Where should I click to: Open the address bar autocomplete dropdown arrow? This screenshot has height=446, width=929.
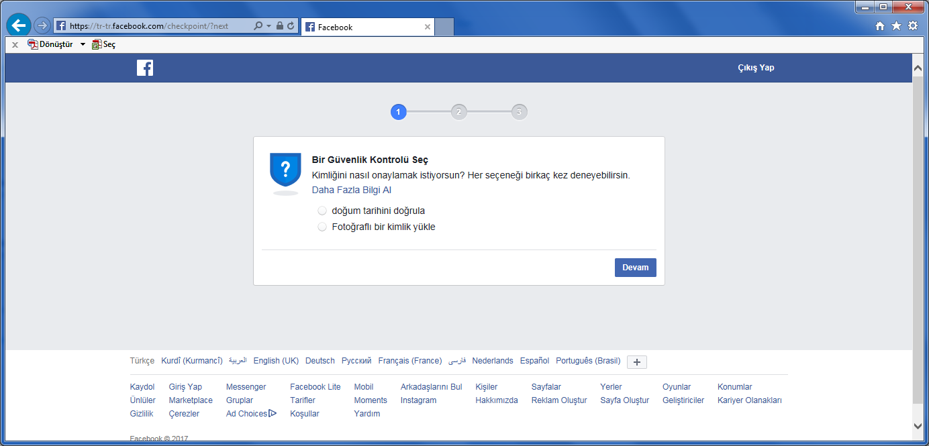269,26
